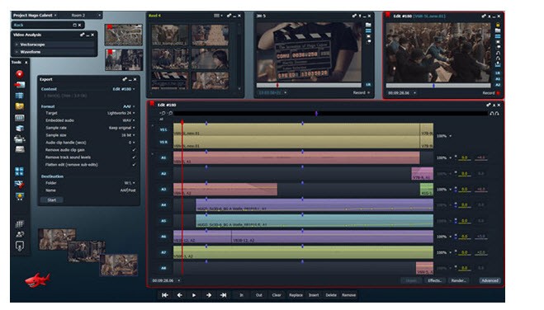Open the Format AAF dropdown
The image size is (544, 310).
click(x=129, y=106)
